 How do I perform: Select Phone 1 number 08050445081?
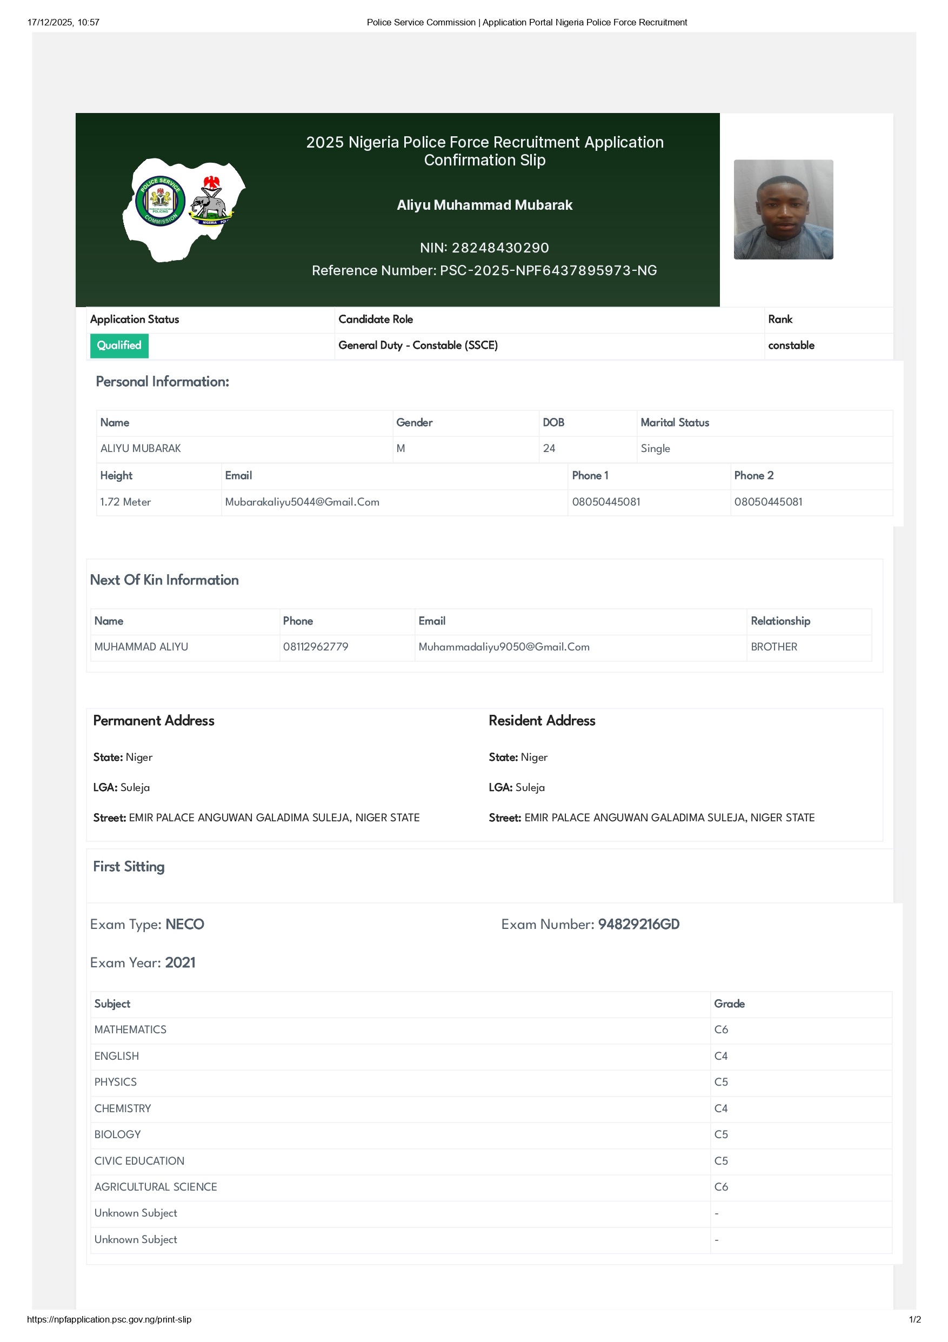coord(606,502)
